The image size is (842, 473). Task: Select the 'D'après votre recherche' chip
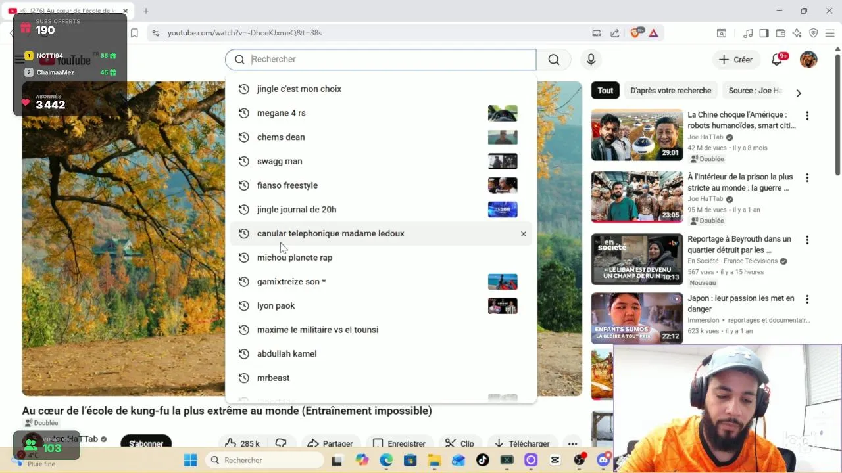[x=671, y=91]
